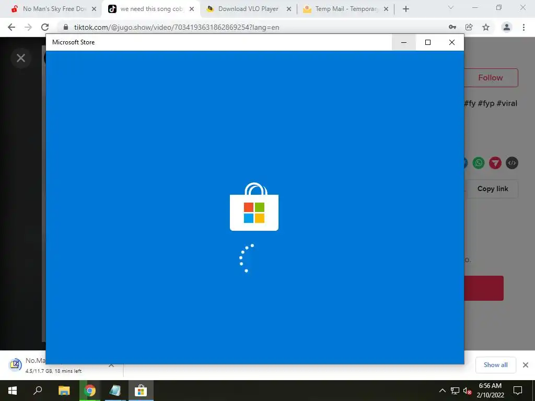This screenshot has height=401, width=535.
Task: Open the Windows Start menu
Action: [13, 391]
